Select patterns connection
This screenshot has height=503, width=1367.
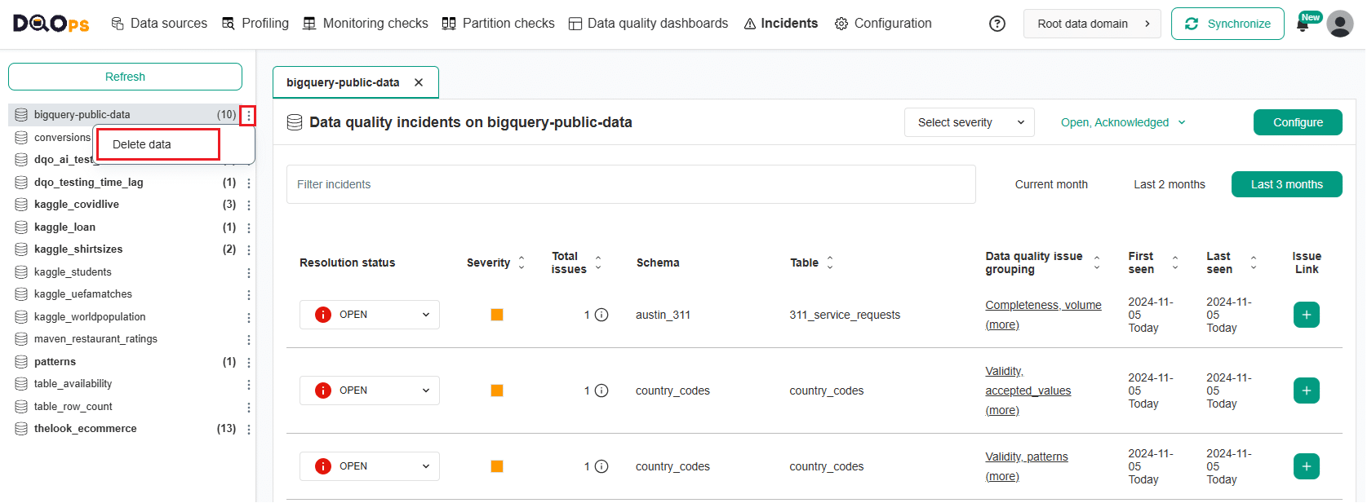[x=55, y=362]
